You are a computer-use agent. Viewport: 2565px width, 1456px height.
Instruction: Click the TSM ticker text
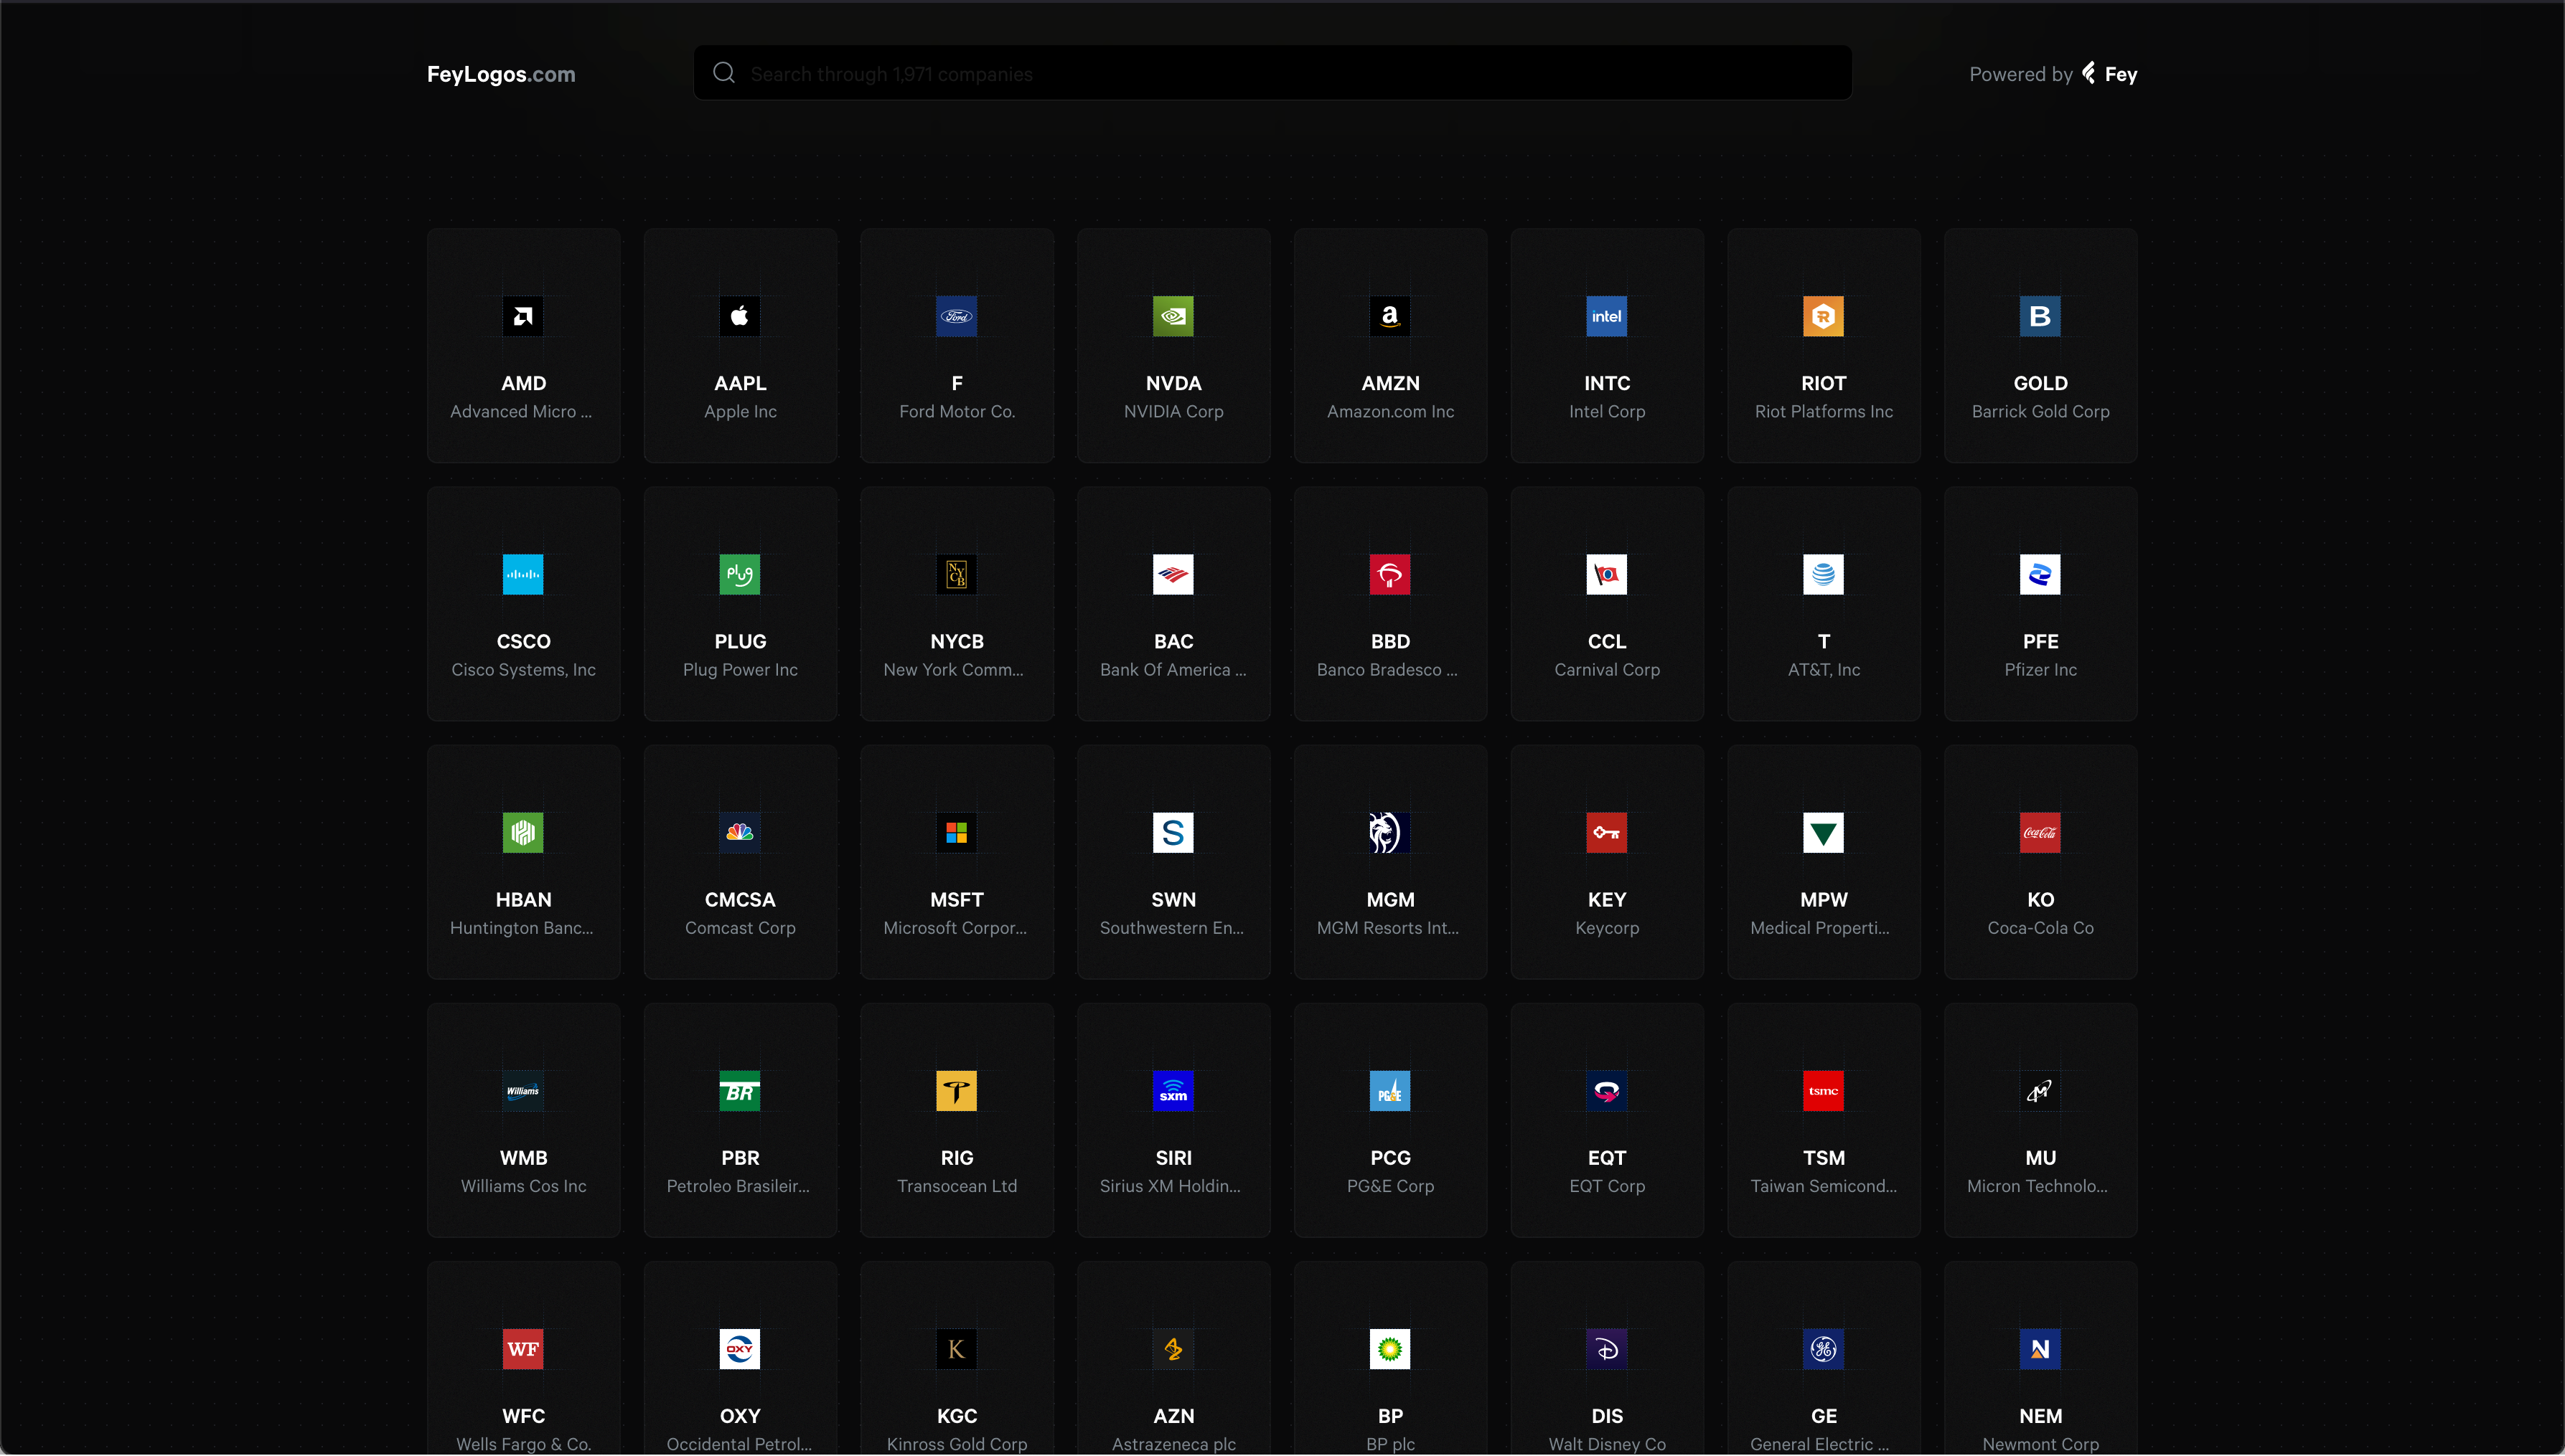[1824, 1157]
